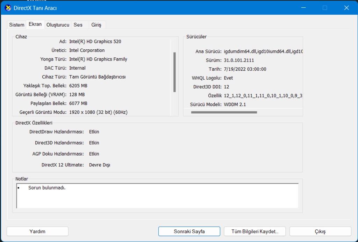This screenshot has height=242, width=358.
Task: Click the 1920 x 1080 display mode value
Action: tap(98, 112)
